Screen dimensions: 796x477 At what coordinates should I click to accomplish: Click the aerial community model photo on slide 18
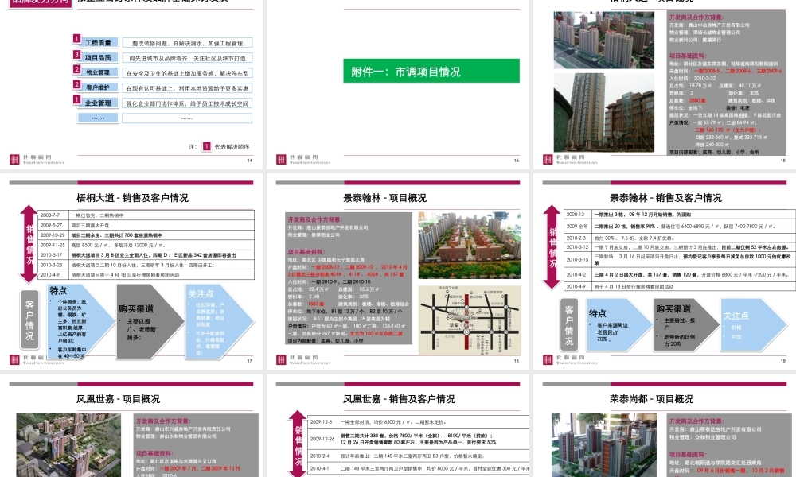470,246
